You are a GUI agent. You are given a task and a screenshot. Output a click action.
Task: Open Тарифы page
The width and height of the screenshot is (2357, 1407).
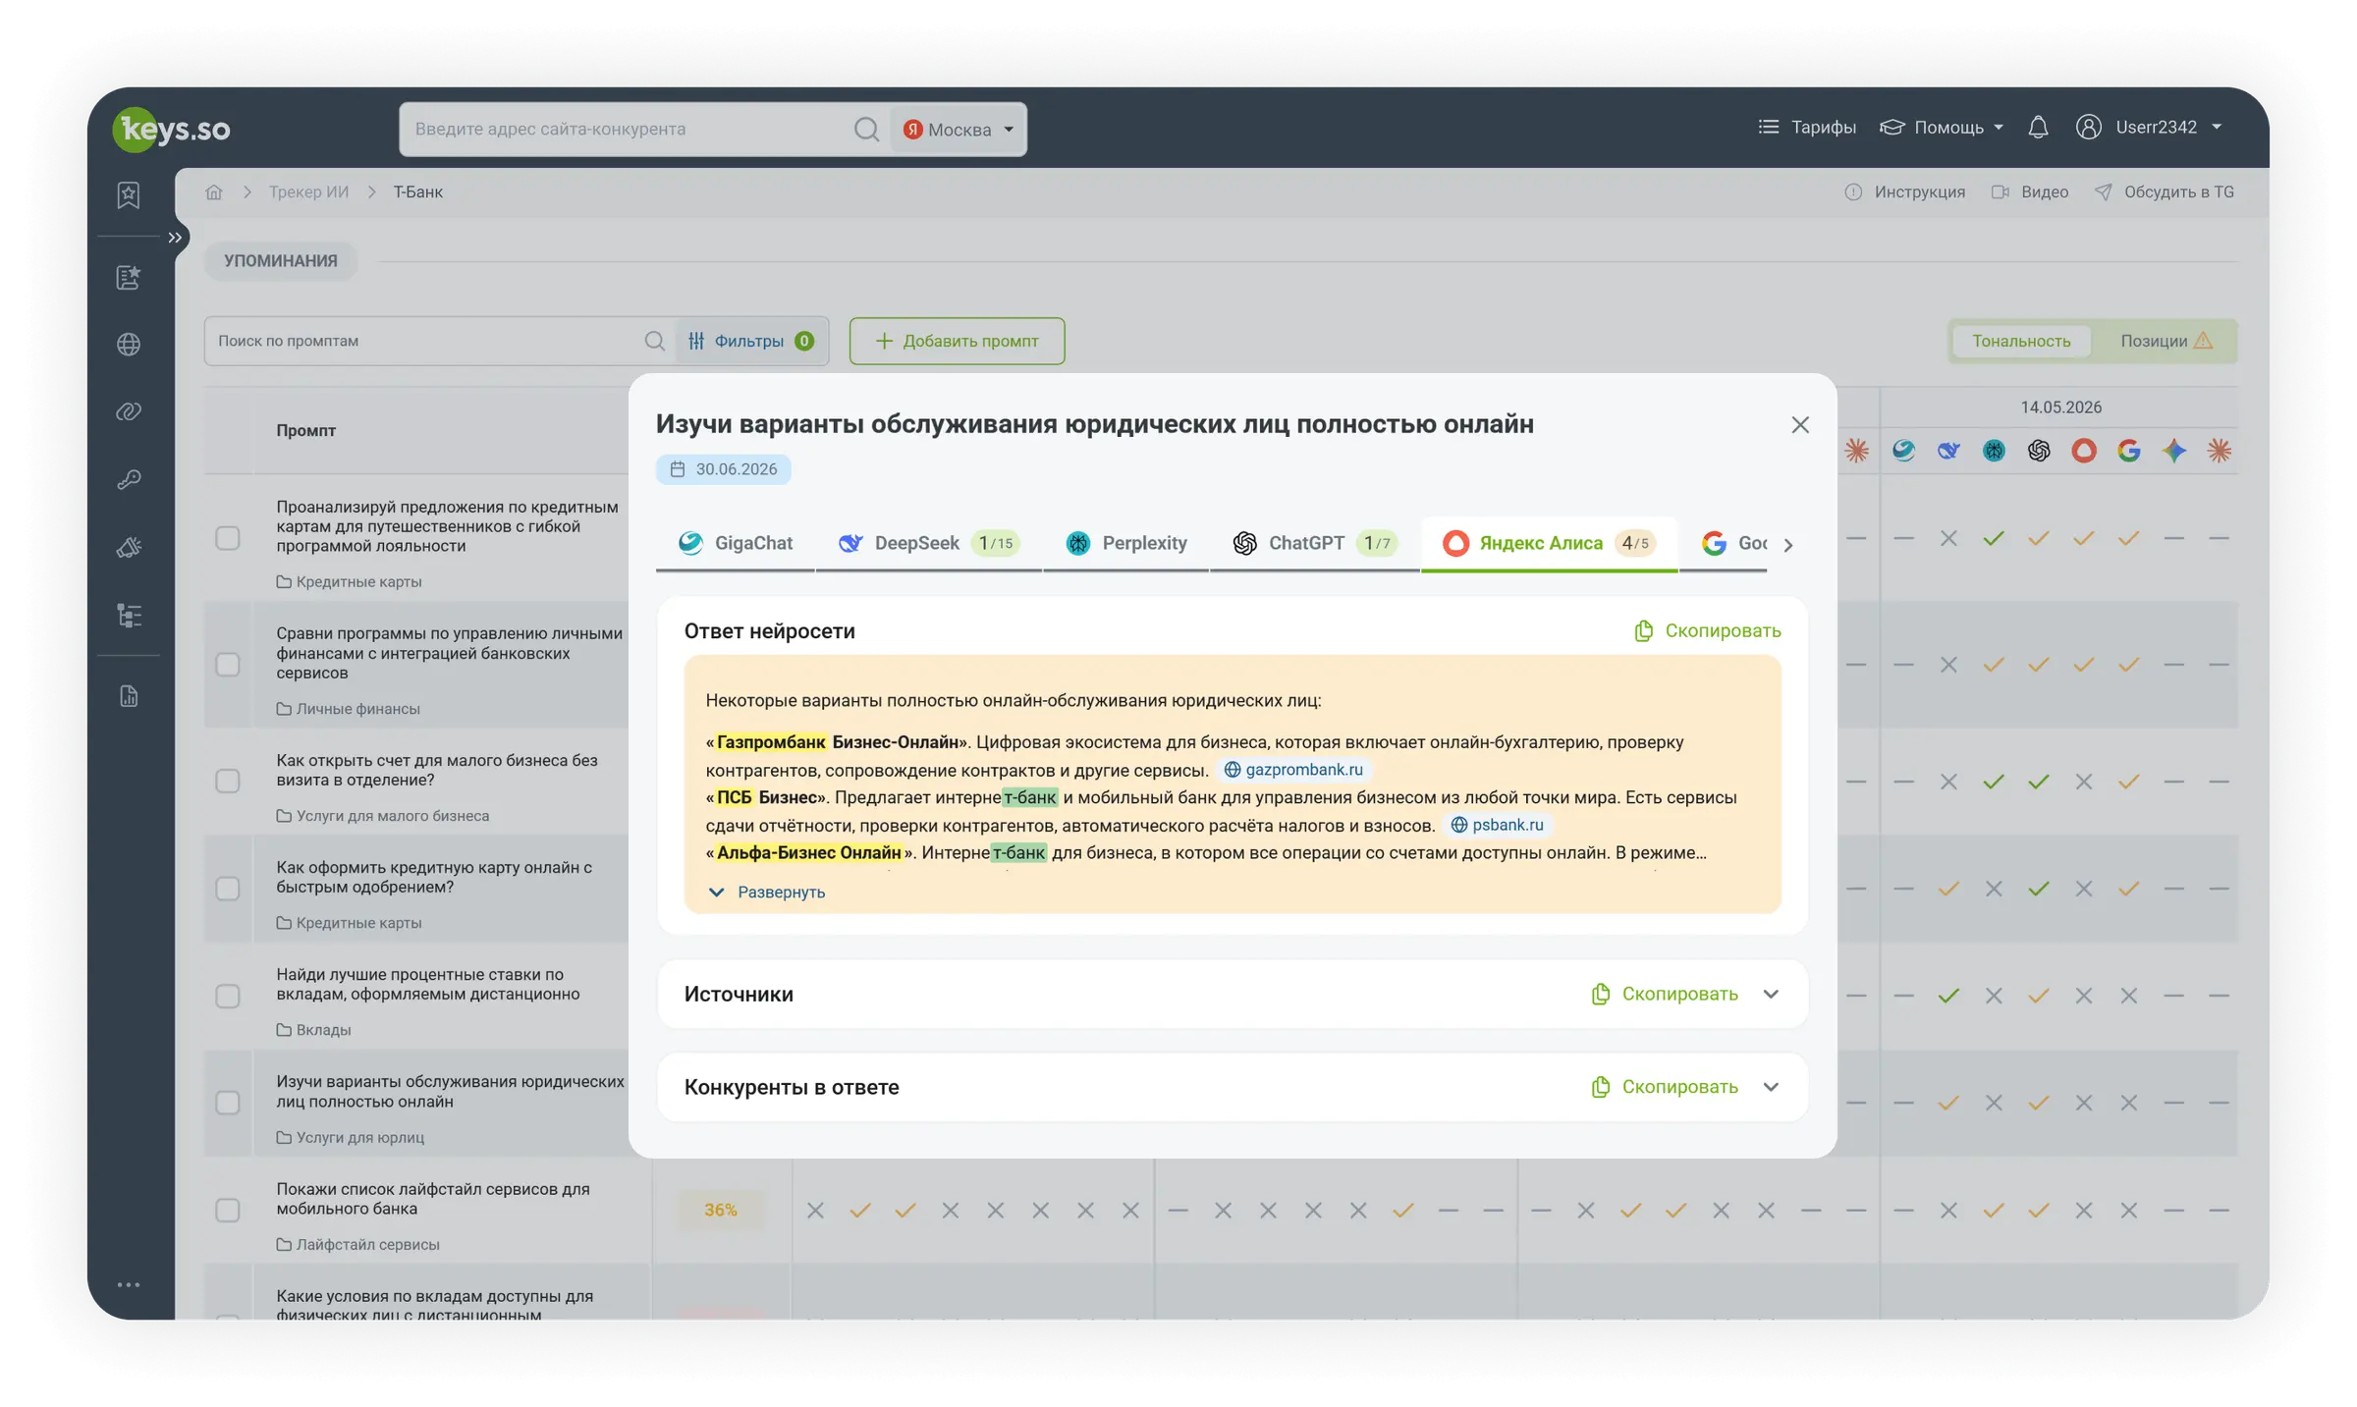[1807, 128]
